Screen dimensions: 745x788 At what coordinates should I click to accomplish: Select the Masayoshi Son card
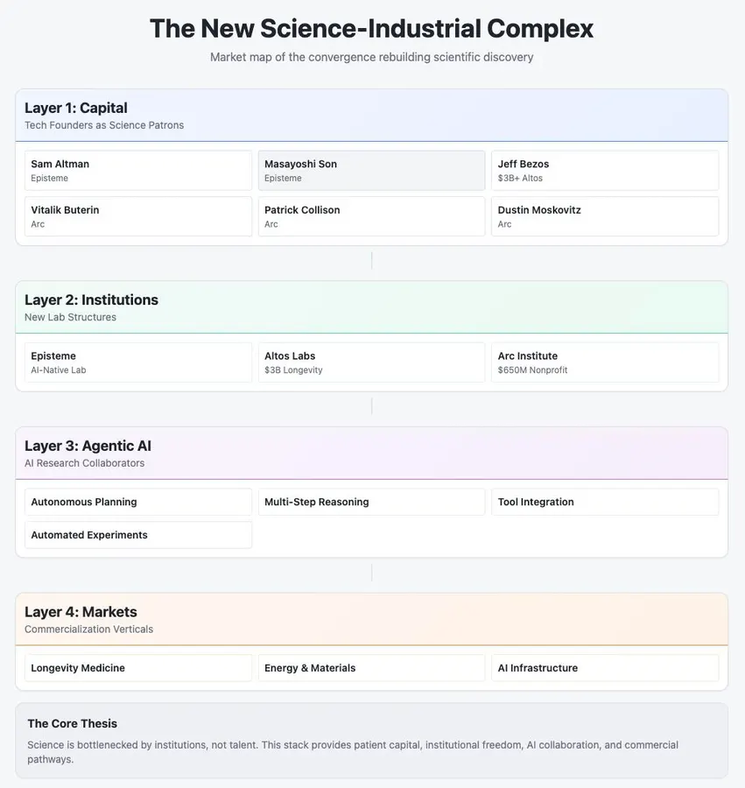(x=371, y=171)
